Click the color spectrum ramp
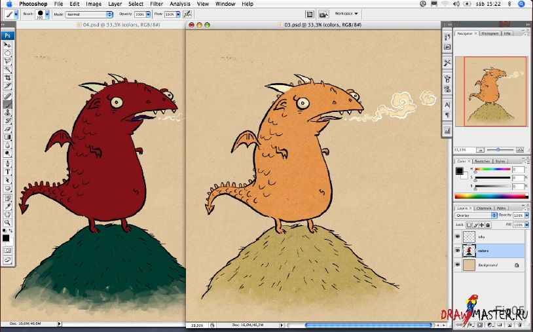The width and height of the screenshot is (533, 332). point(492,196)
